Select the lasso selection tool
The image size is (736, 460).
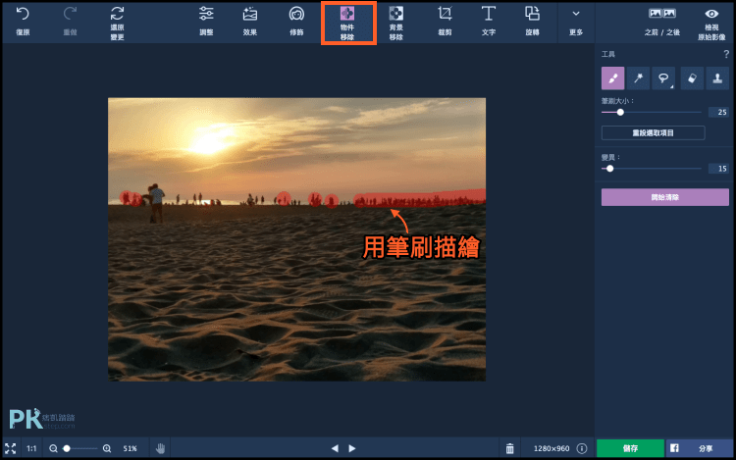coord(663,78)
